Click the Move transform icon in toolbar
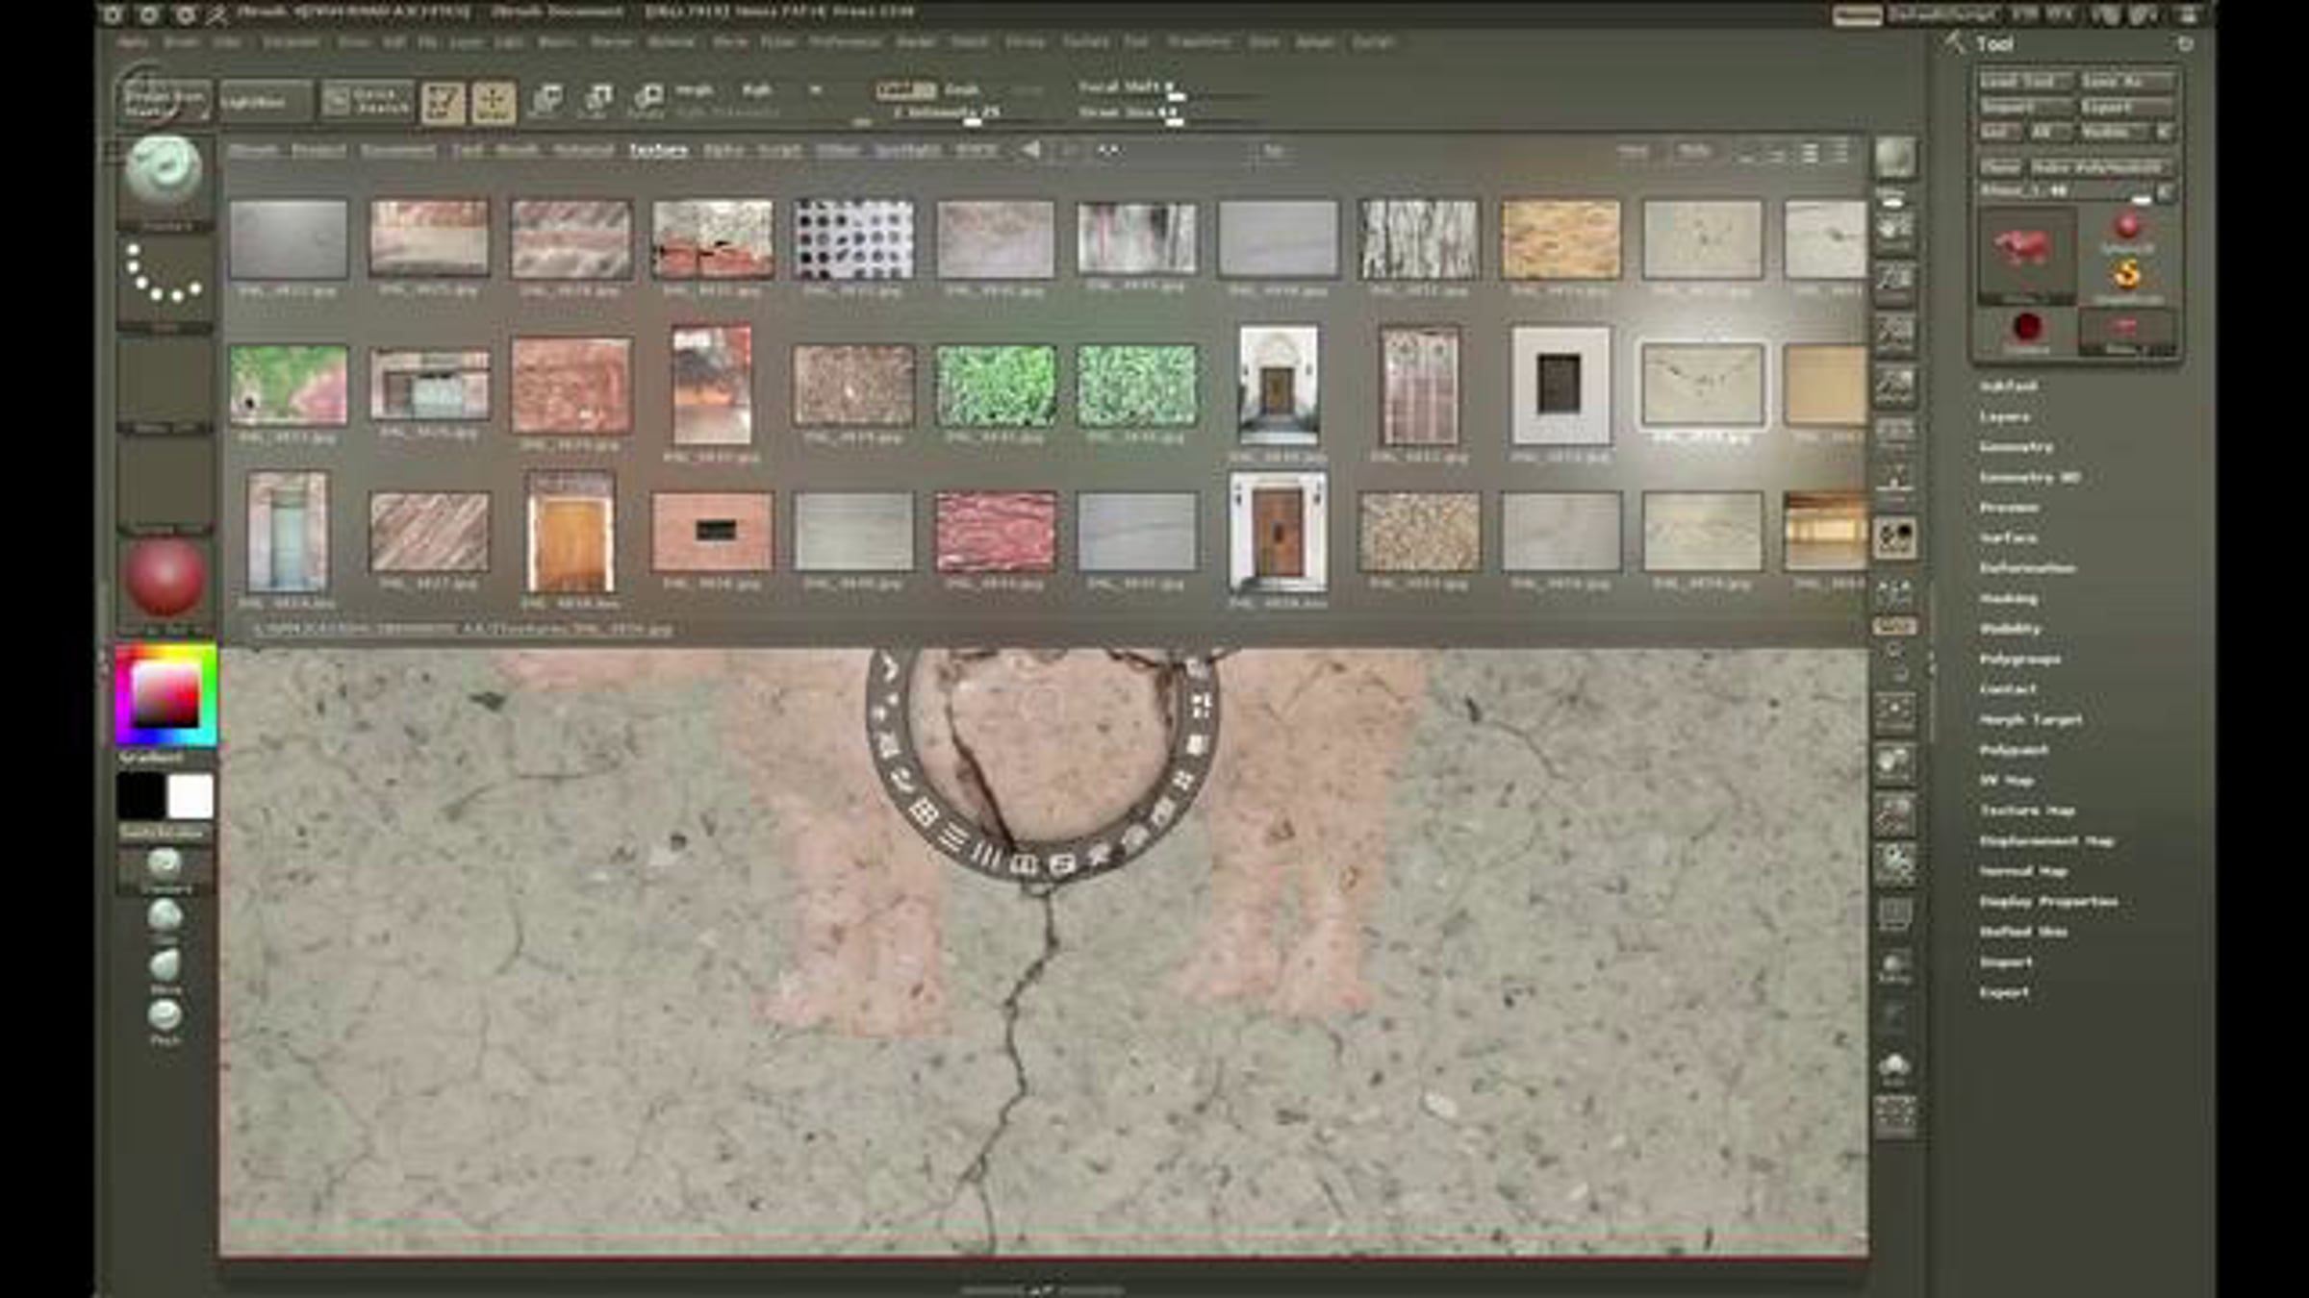 click(546, 100)
